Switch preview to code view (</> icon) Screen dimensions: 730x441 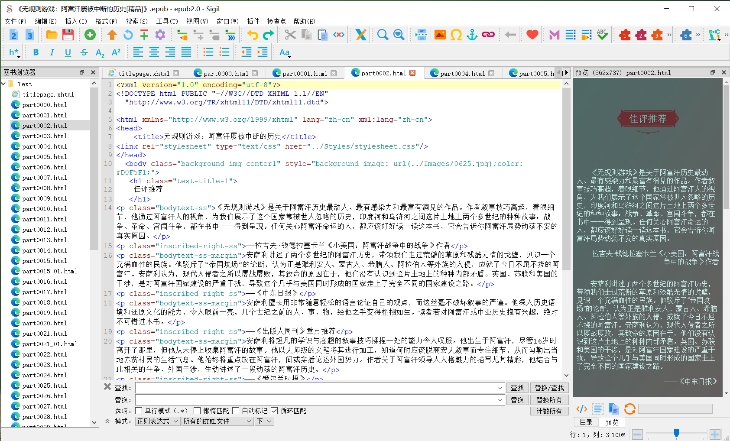point(582,409)
